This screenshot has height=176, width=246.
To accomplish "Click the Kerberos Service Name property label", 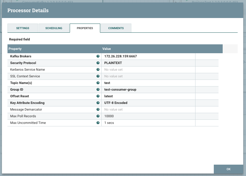I will point(27,70).
